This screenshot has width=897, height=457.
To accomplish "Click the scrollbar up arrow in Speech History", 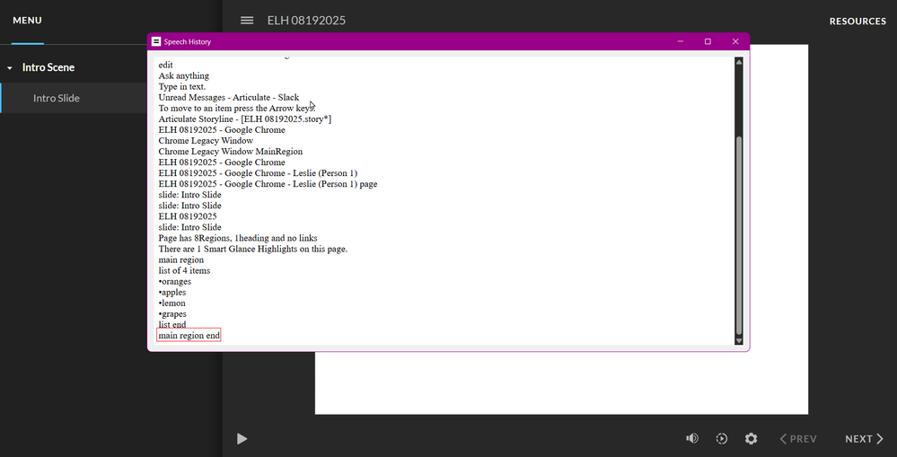I will pos(739,62).
